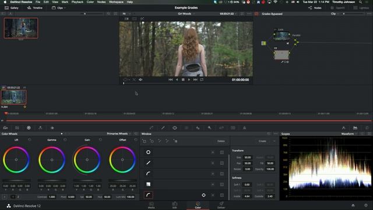Open Project Manager home icon
Image resolution: width=373 pixels, height=210 pixels.
click(x=353, y=205)
